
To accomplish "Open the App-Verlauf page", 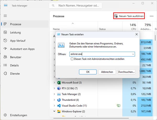I will click(x=25, y=41).
